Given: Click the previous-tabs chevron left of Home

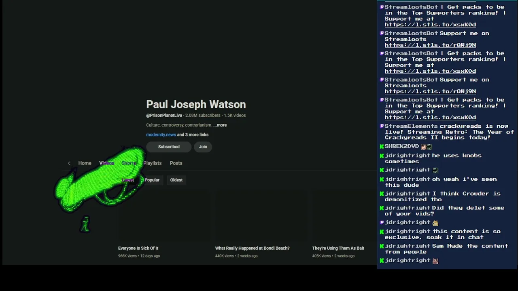Looking at the screenshot, I should coord(69,163).
